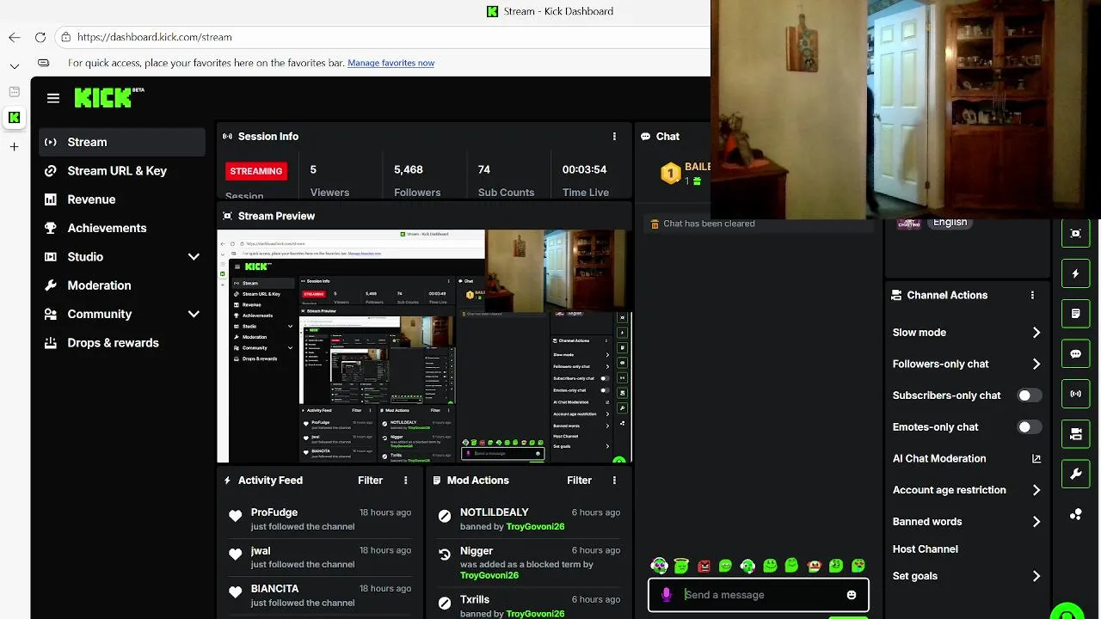Image resolution: width=1101 pixels, height=619 pixels.
Task: Open Banned words arrow
Action: coord(1036,522)
